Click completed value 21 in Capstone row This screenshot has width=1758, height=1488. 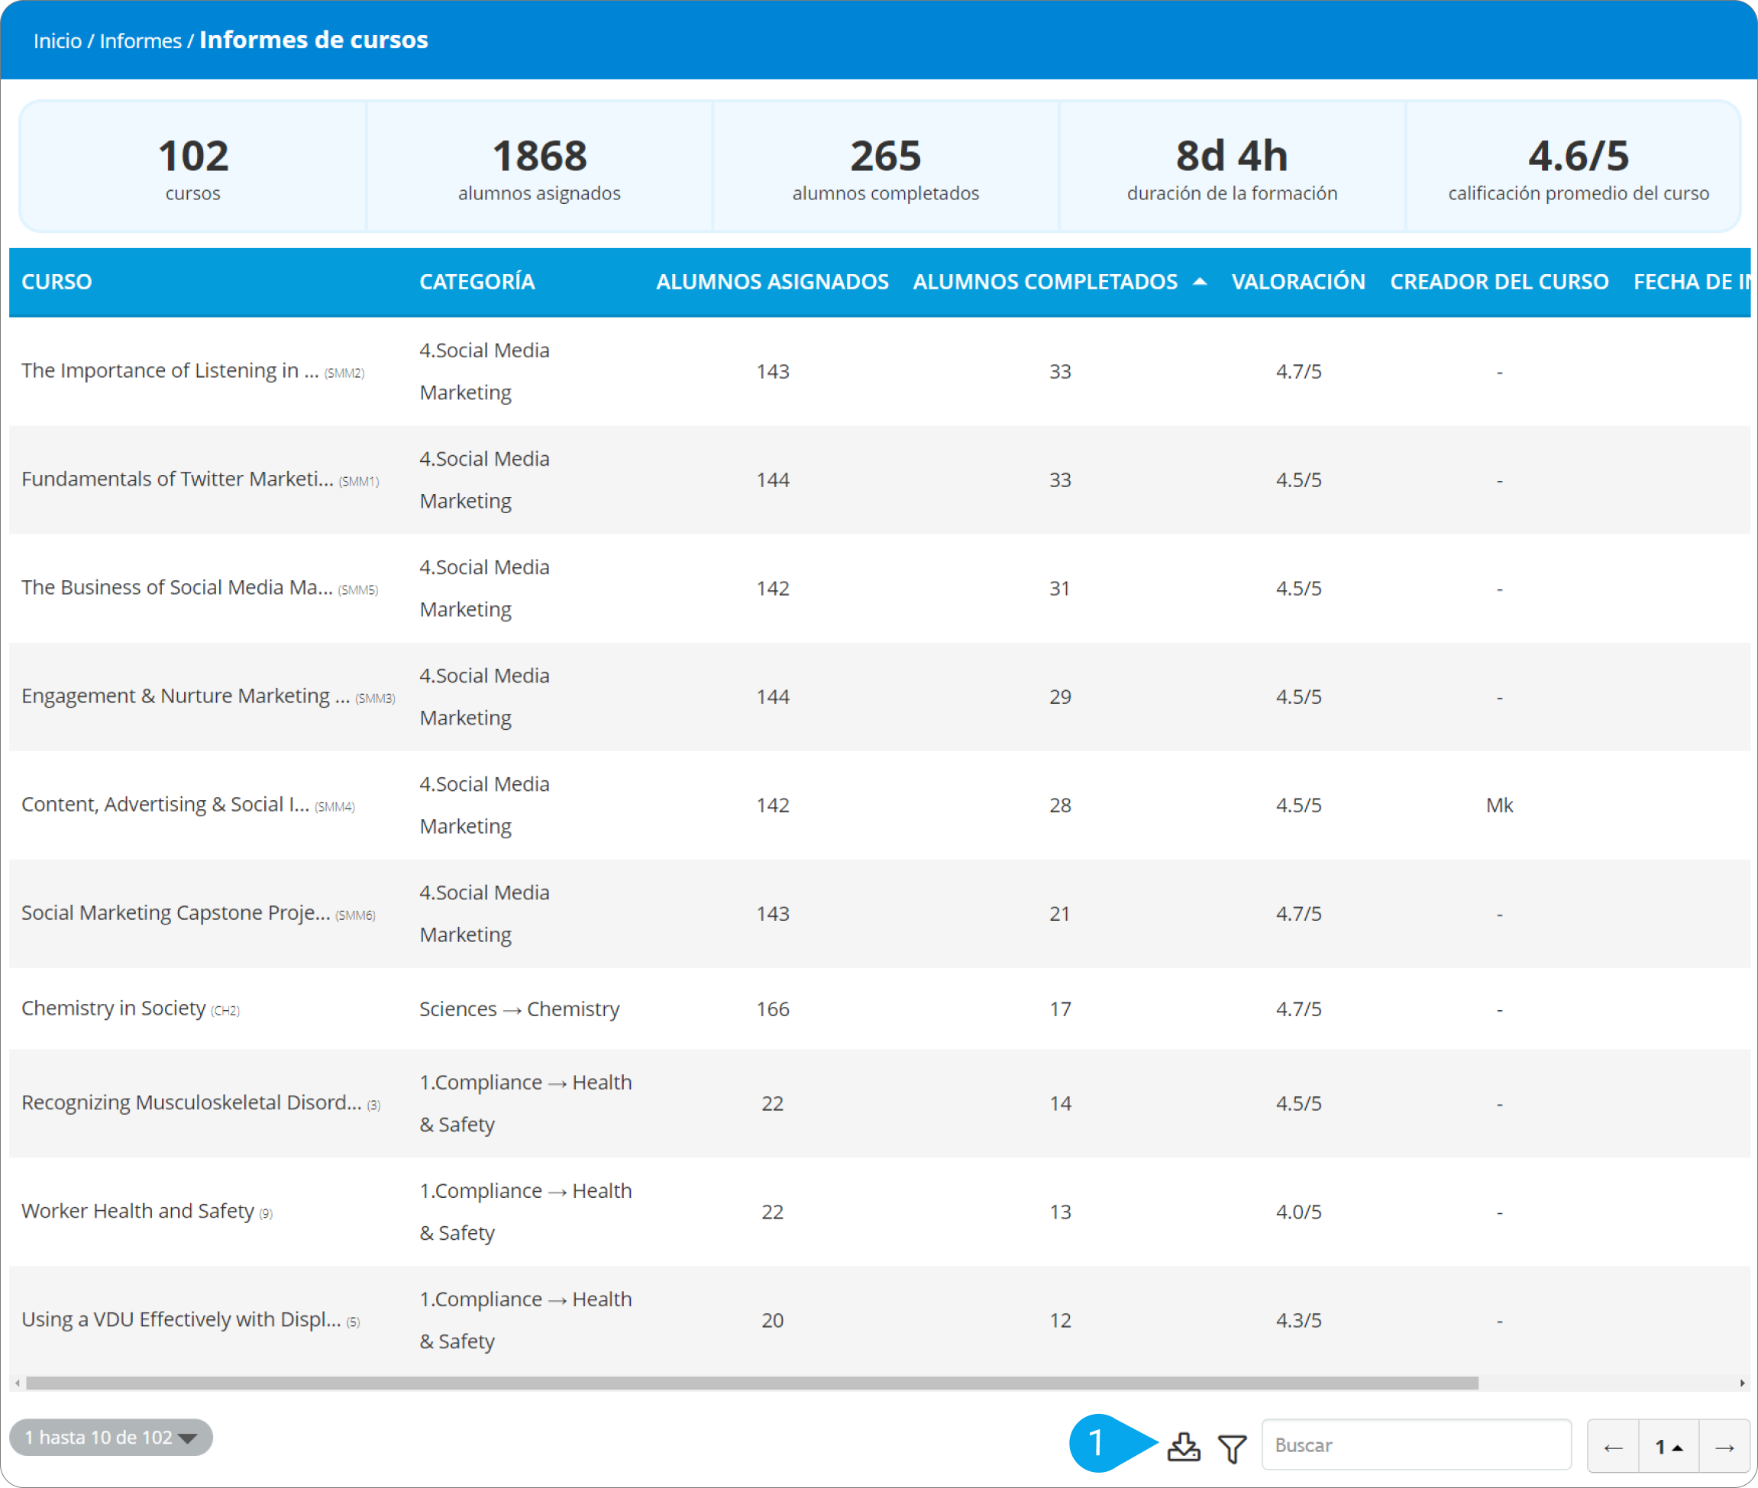click(1060, 914)
